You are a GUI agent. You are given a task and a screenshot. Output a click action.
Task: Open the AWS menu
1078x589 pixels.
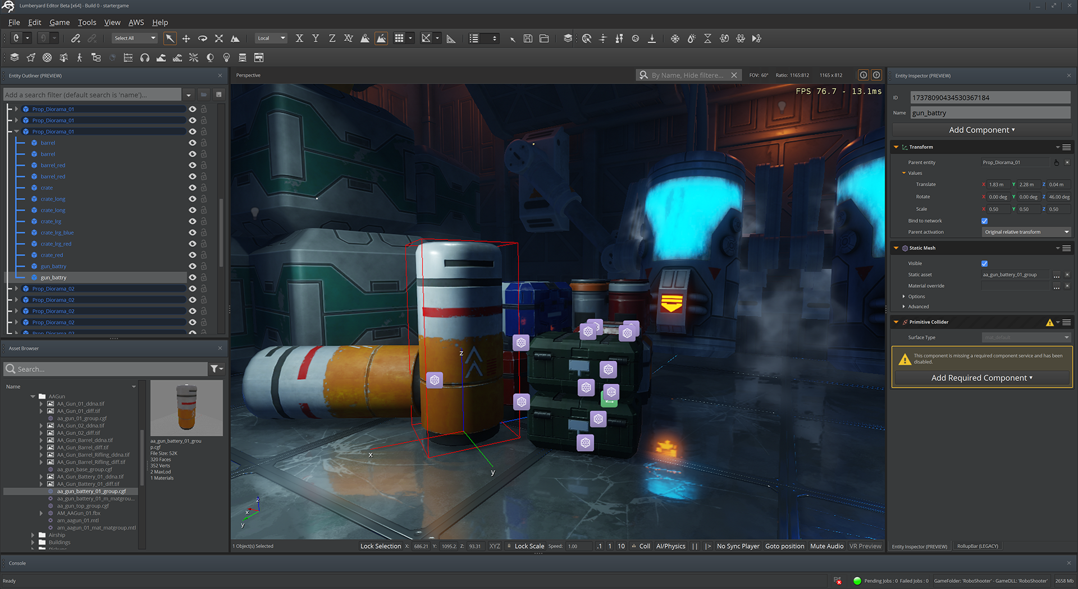[x=136, y=22]
